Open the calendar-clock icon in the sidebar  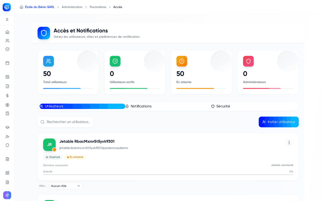tap(7, 77)
